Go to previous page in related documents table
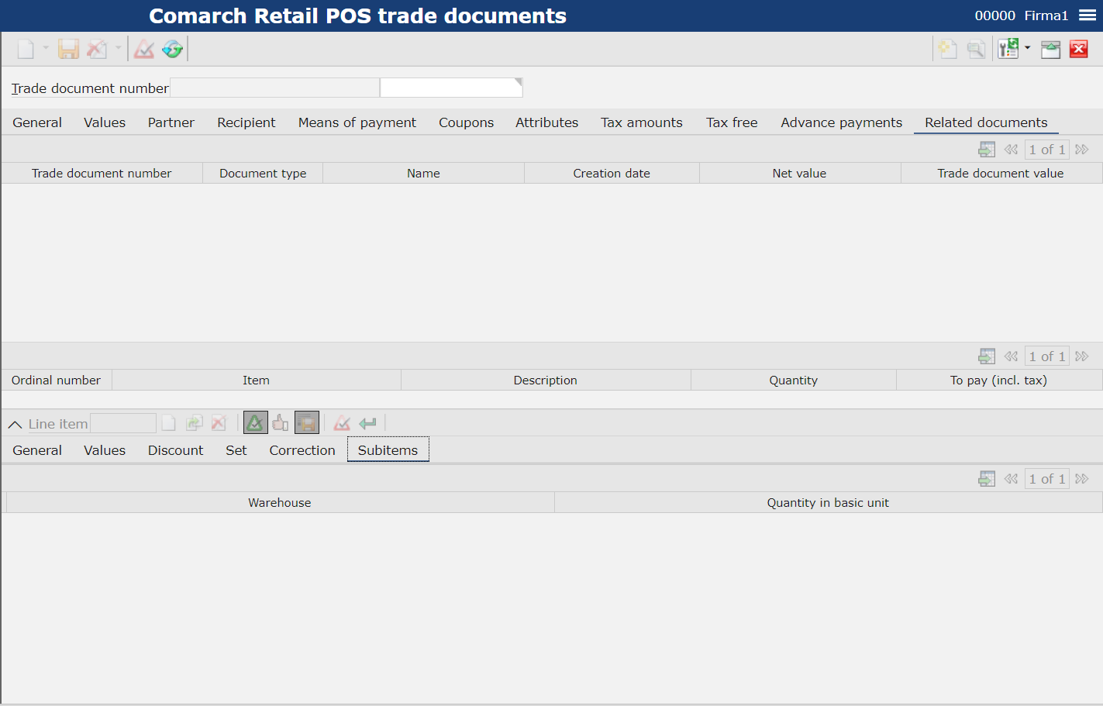The width and height of the screenshot is (1103, 706). coord(1011,150)
